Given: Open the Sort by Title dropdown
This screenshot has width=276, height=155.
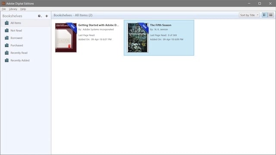Looking at the screenshot, I should [249, 15].
